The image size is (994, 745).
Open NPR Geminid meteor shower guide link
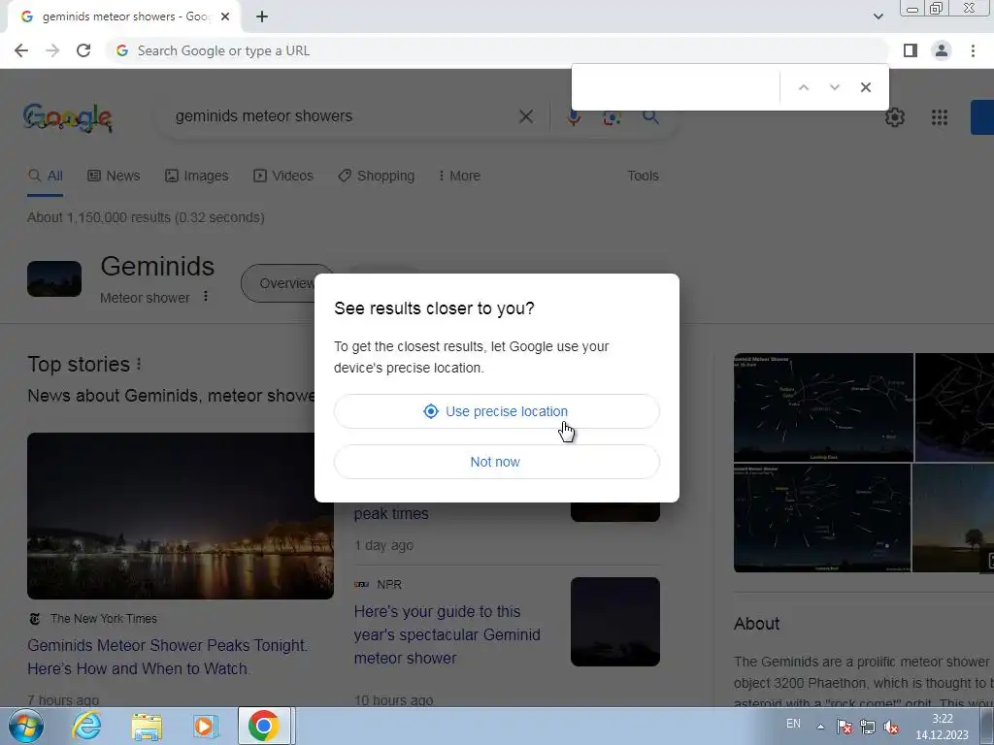pyautogui.click(x=447, y=634)
